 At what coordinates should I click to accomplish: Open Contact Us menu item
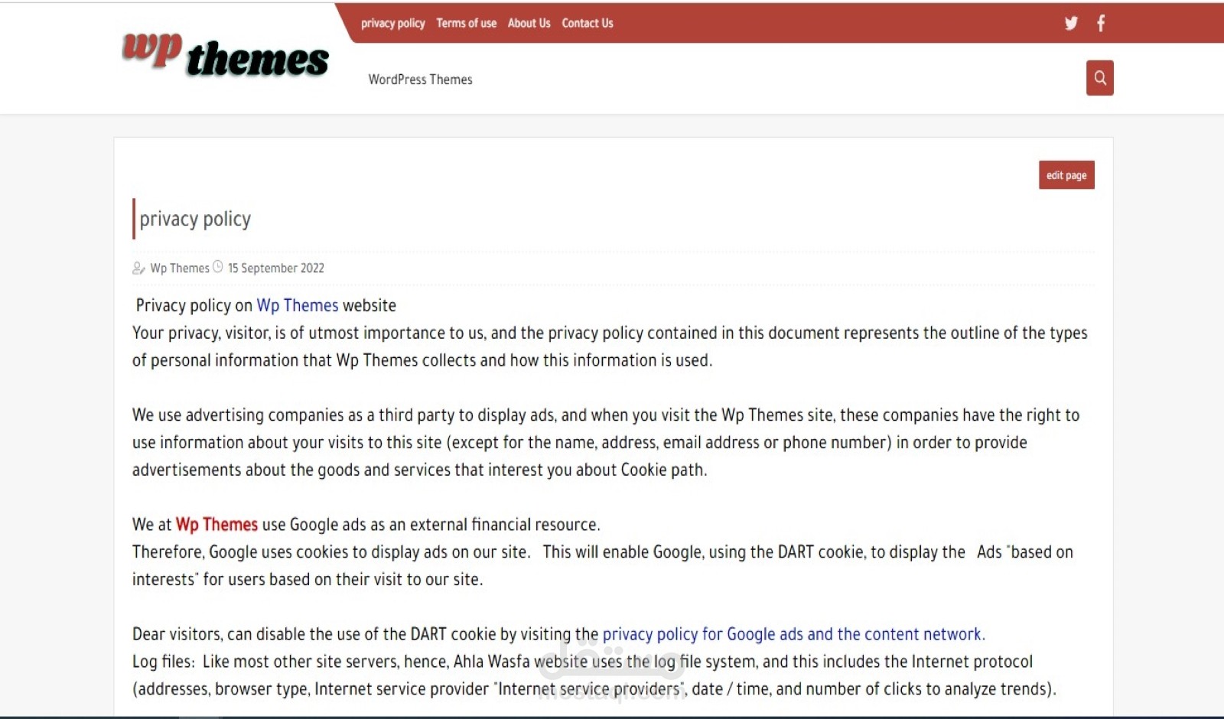(588, 23)
